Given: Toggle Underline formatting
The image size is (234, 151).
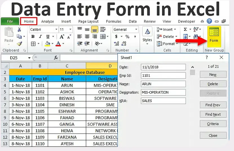Looking at the screenshot, I should (48, 36).
